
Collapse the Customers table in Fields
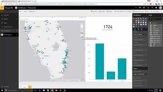coord(149,23)
